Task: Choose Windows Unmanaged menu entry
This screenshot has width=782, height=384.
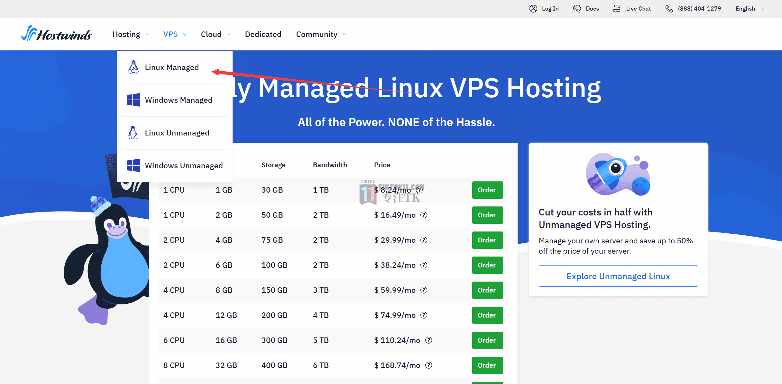Action: [183, 166]
